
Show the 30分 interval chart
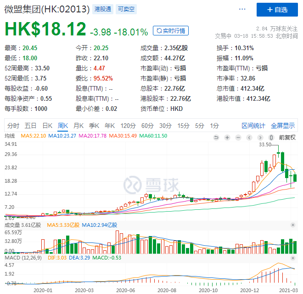(165, 126)
